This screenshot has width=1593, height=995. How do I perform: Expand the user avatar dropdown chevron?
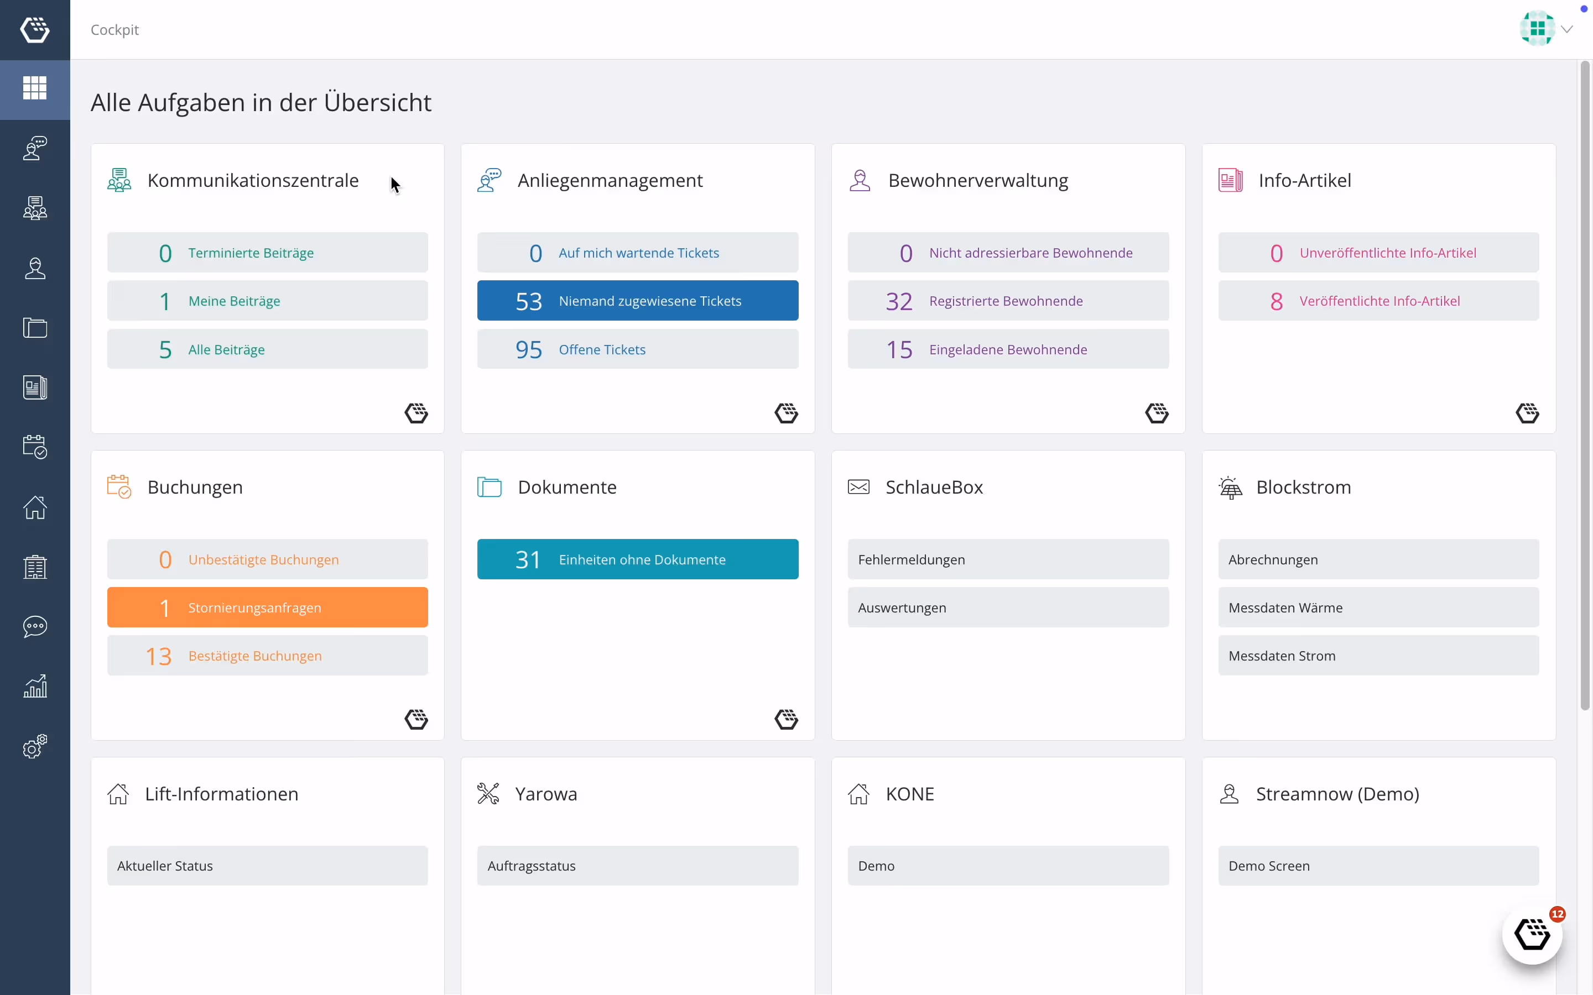1568,29
